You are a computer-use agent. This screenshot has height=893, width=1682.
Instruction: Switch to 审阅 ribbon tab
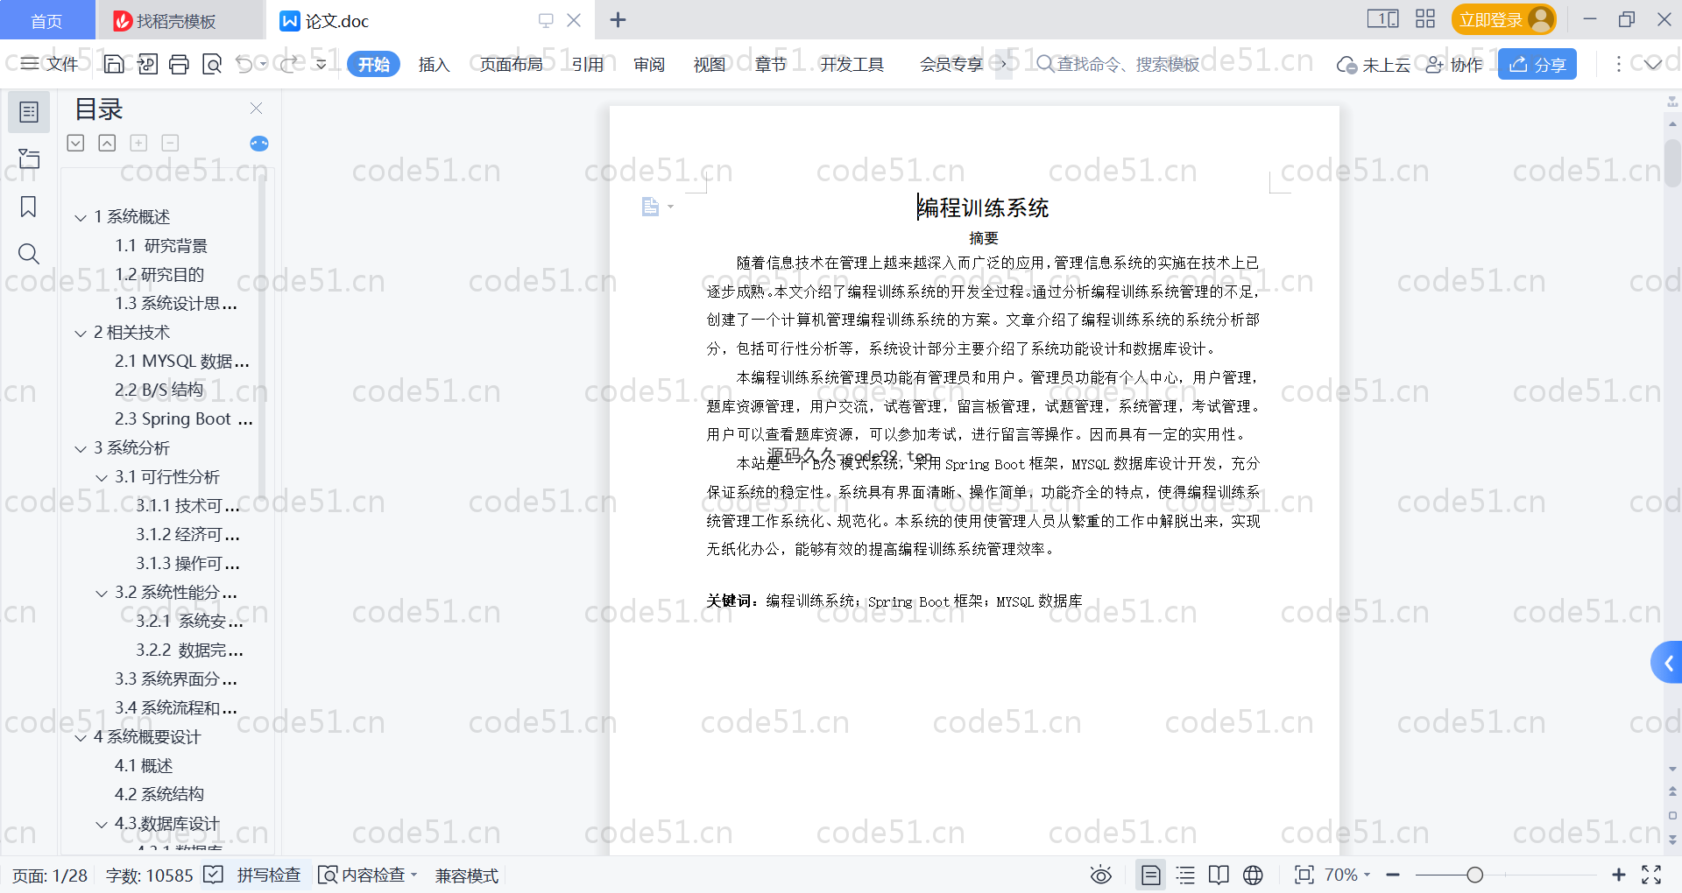649,64
